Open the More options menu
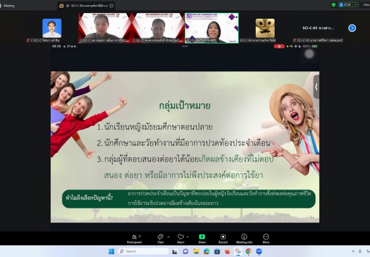The height and width of the screenshot is (257, 370). (x=266, y=239)
